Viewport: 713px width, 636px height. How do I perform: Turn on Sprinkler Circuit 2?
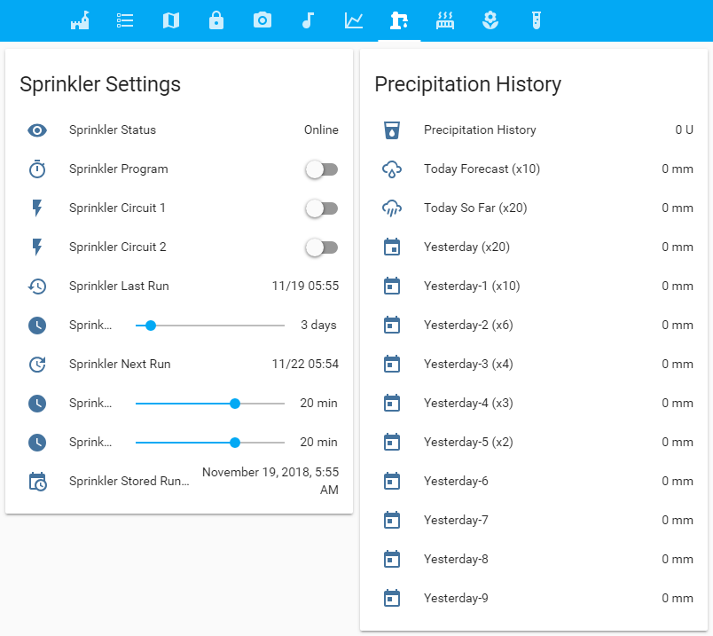[x=322, y=247]
